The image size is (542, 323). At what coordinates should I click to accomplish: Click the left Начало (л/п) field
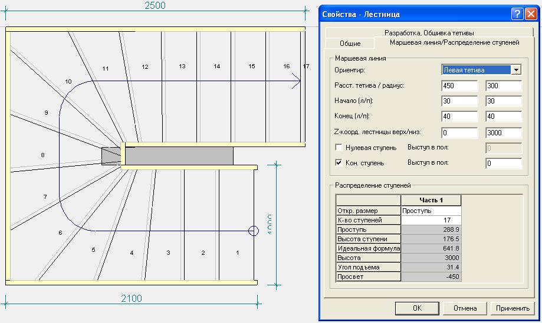pyautogui.click(x=459, y=101)
